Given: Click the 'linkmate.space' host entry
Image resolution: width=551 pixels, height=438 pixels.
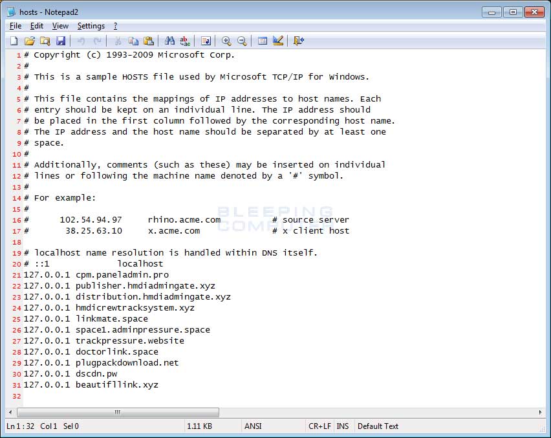Looking at the screenshot, I should [x=112, y=319].
